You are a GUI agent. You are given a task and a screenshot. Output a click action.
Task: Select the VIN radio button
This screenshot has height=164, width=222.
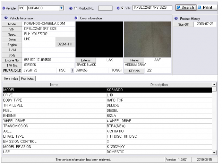(x=122, y=8)
